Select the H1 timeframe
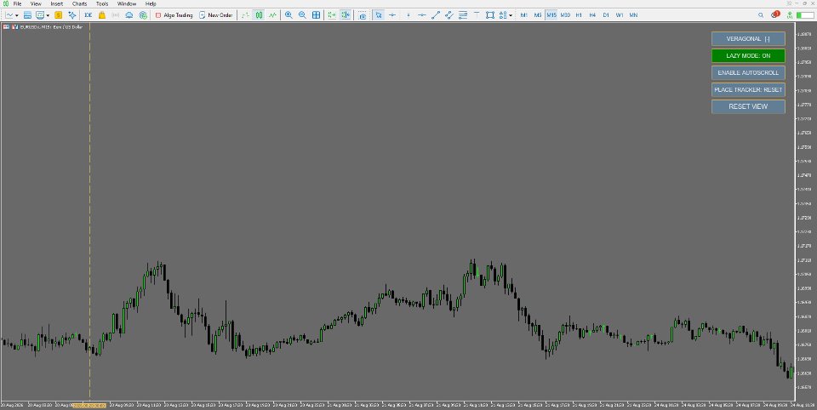 click(x=579, y=15)
